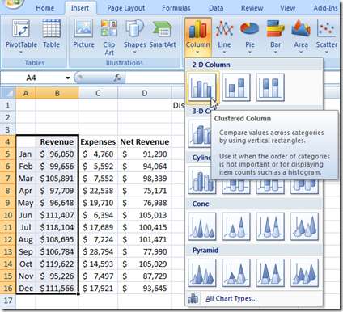Select the 3-D Pyramid chart
Viewport: 343px width, 312px height.
304,272
